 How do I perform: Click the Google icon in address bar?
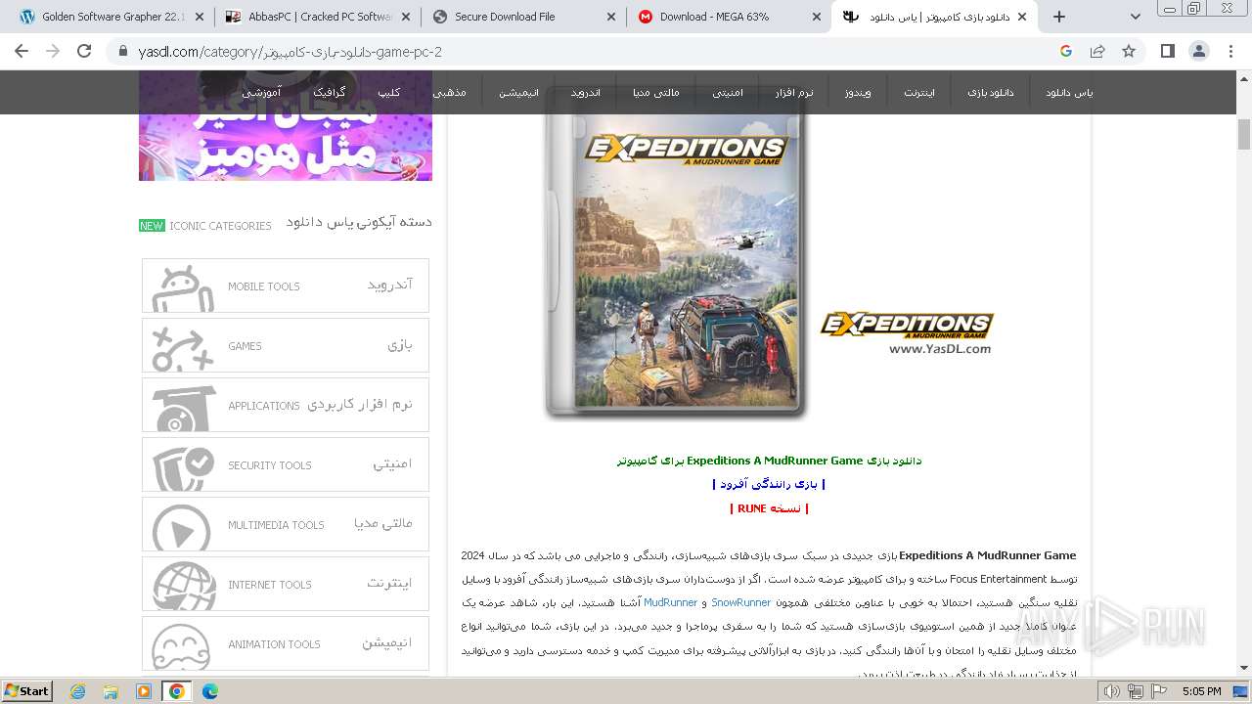(x=1066, y=51)
